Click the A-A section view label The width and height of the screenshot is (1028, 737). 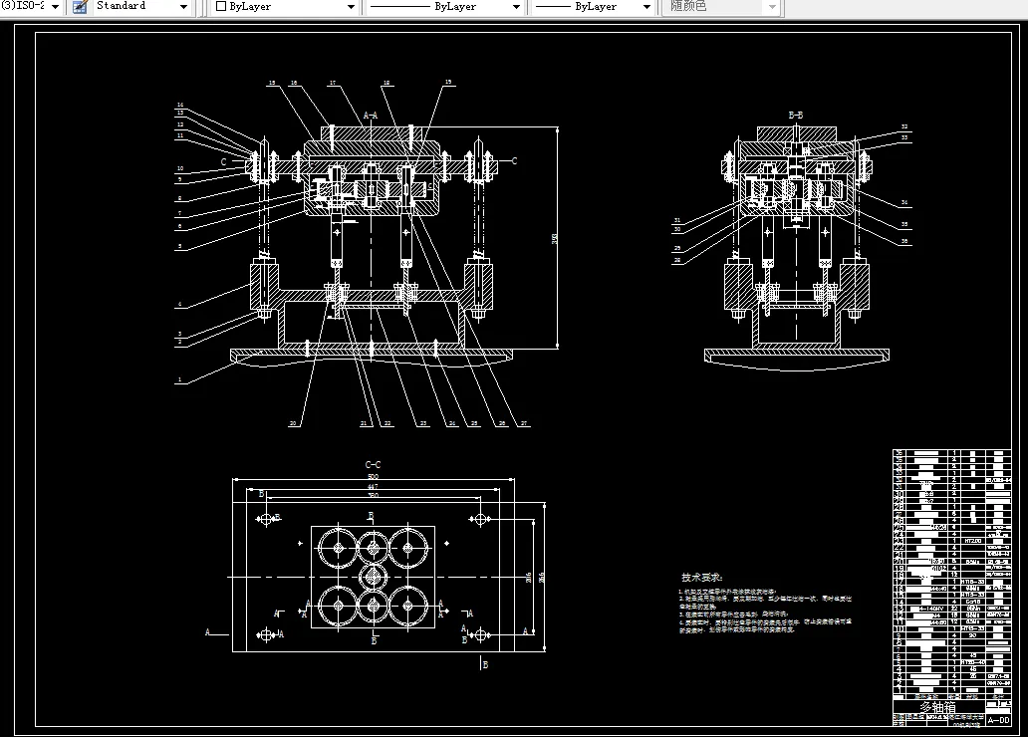click(x=371, y=116)
